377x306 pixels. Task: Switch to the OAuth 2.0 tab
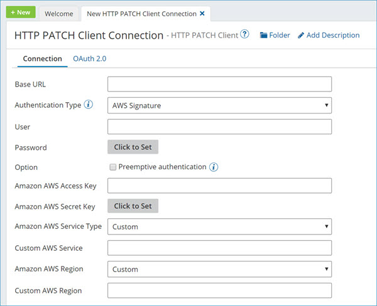click(x=90, y=59)
